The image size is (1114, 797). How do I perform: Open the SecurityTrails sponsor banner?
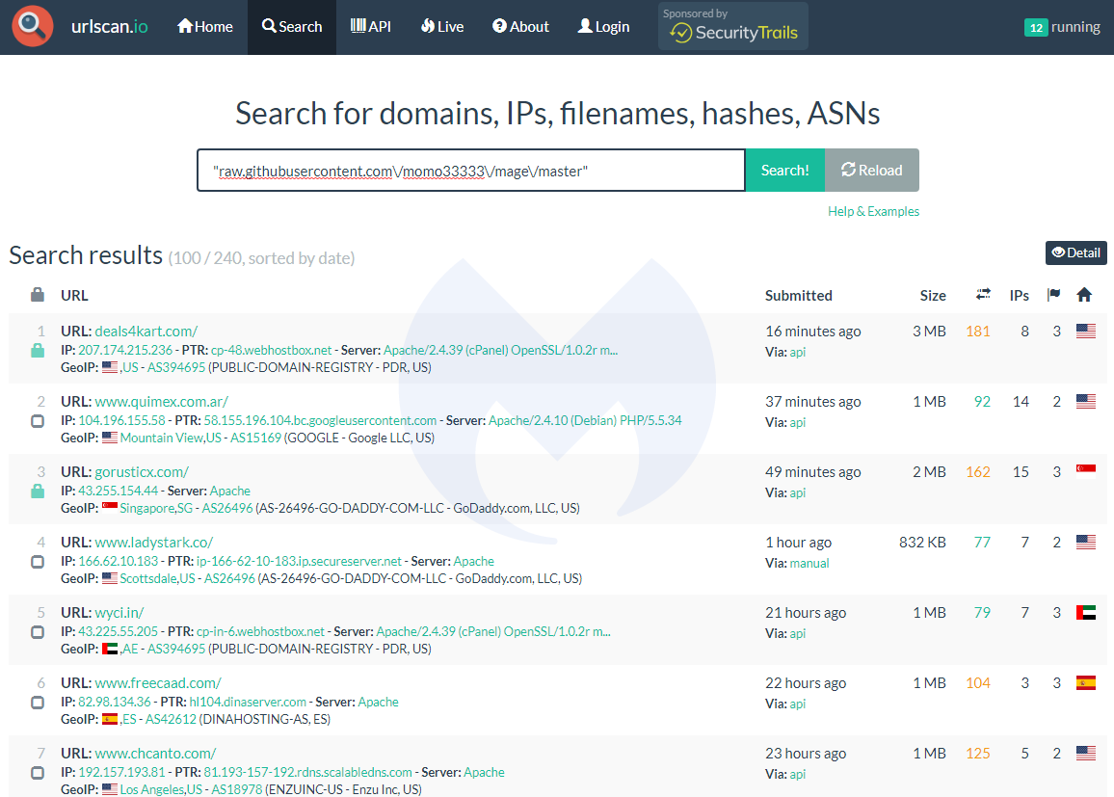tap(733, 27)
